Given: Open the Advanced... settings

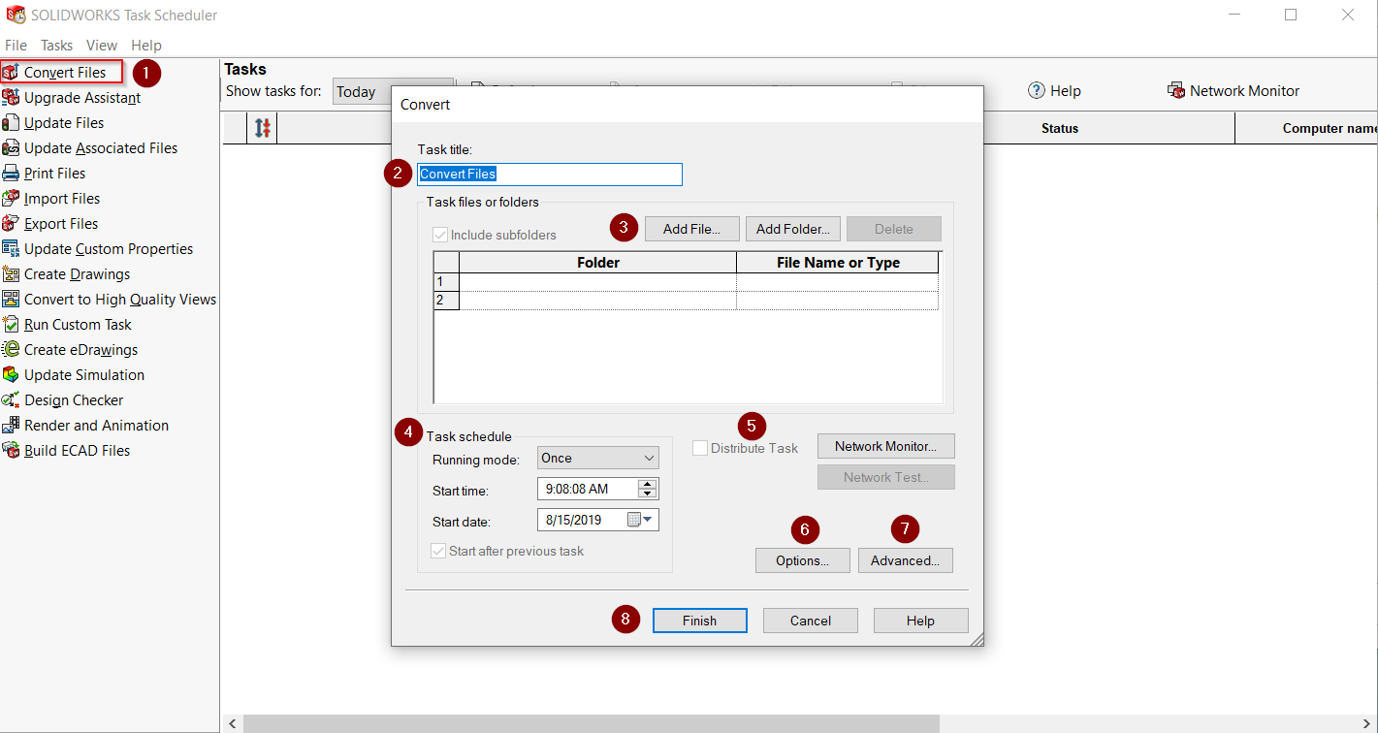Looking at the screenshot, I should [x=906, y=560].
